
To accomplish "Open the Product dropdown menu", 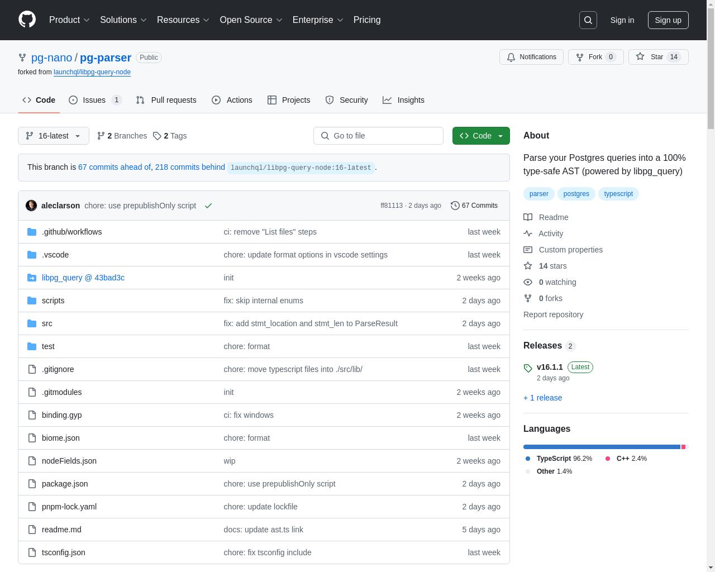I will (x=69, y=20).
